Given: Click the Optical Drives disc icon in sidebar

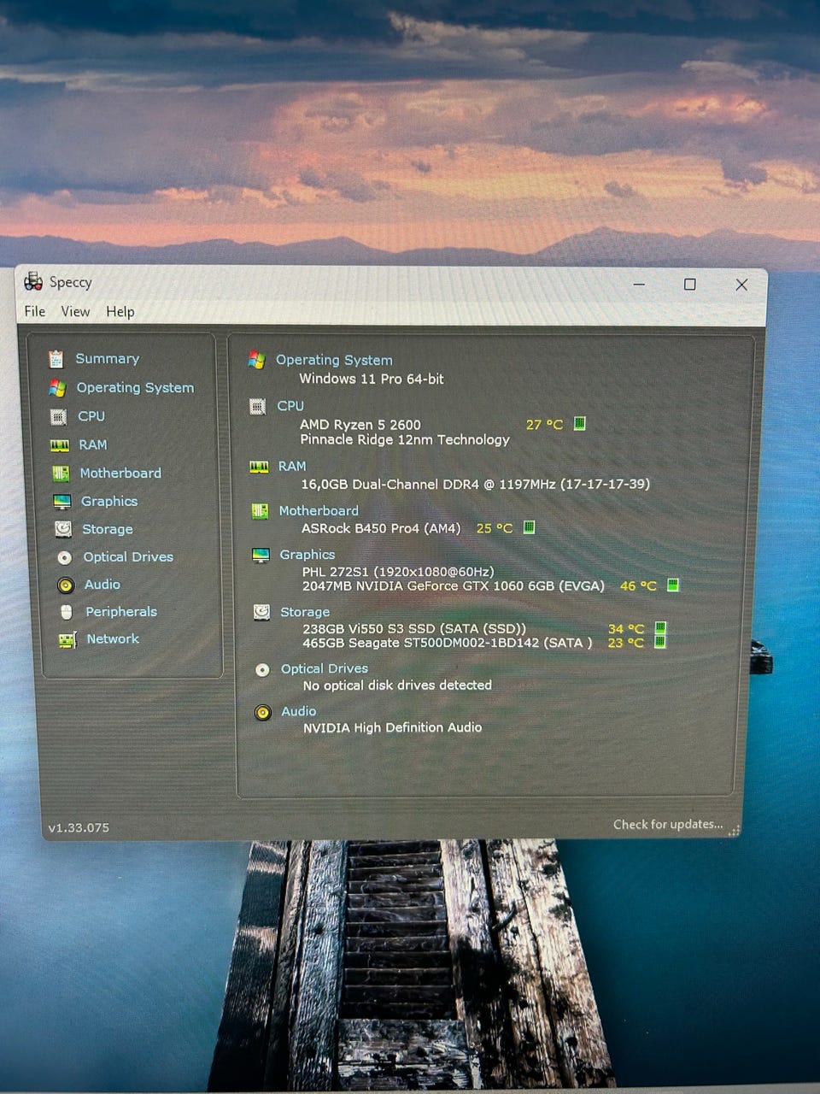Looking at the screenshot, I should [x=64, y=557].
